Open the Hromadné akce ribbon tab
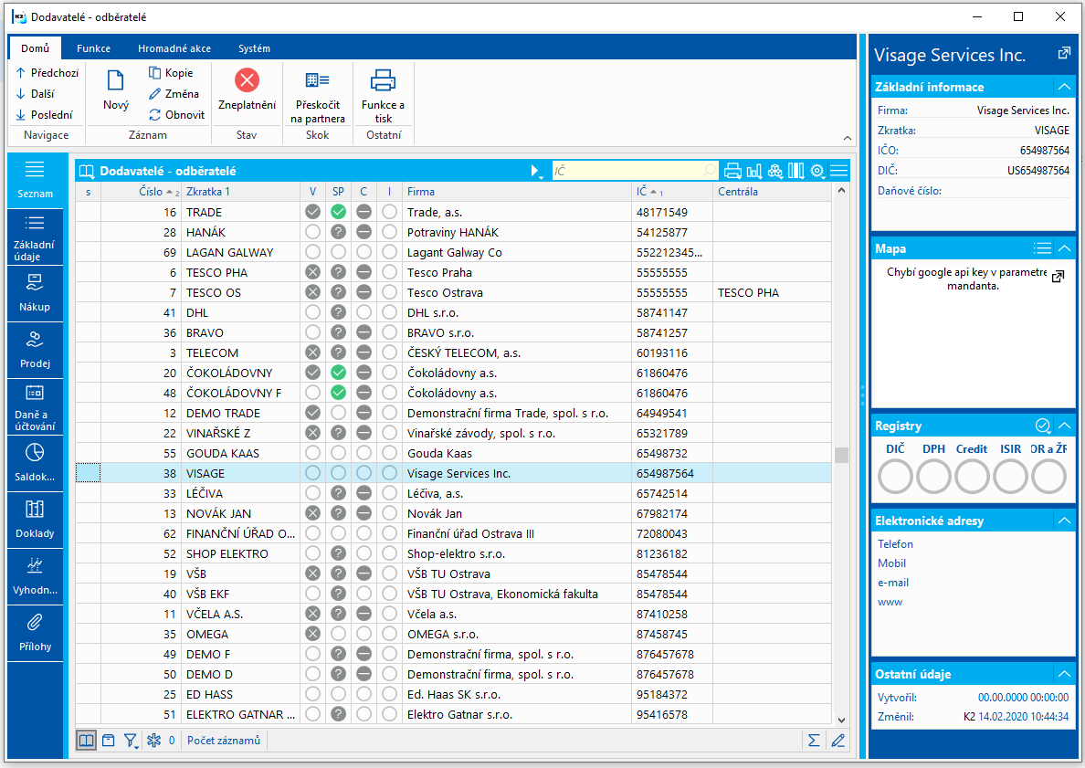Image resolution: width=1085 pixels, height=768 pixels. [x=174, y=48]
